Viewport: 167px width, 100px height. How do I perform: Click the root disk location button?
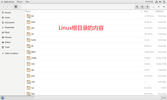point(16,7)
